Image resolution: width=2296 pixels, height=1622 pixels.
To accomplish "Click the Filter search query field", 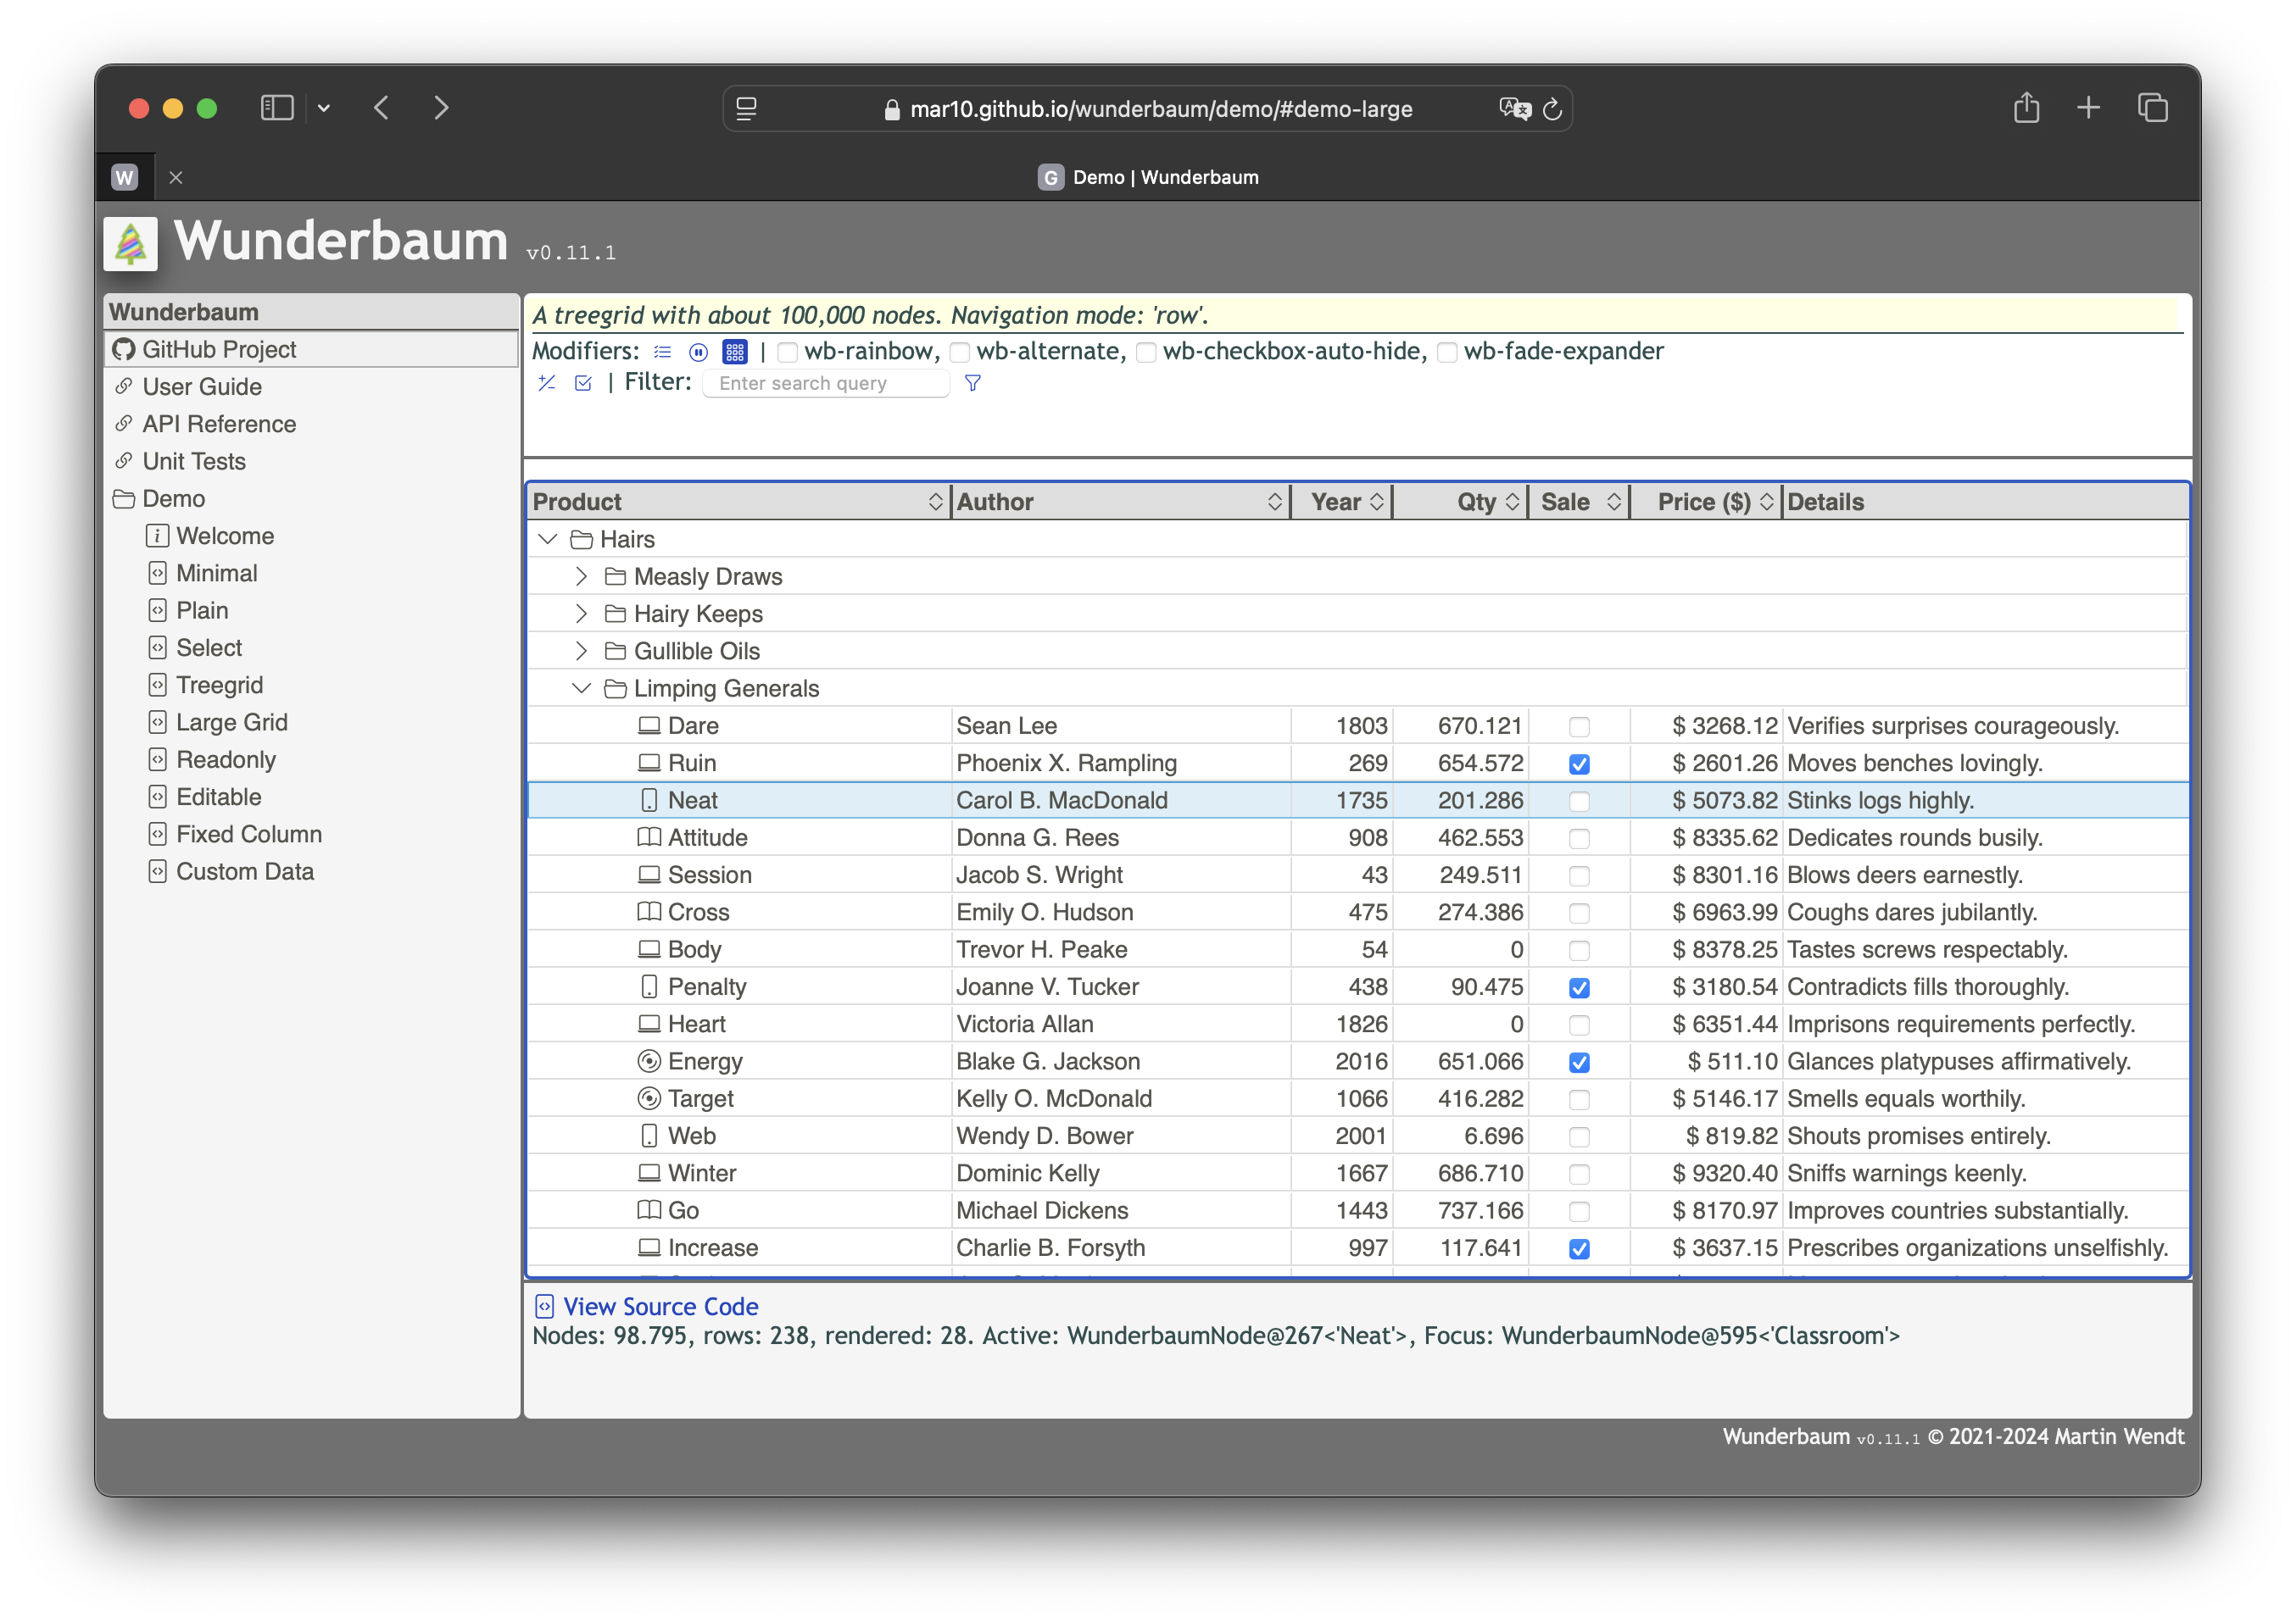I will (x=826, y=384).
